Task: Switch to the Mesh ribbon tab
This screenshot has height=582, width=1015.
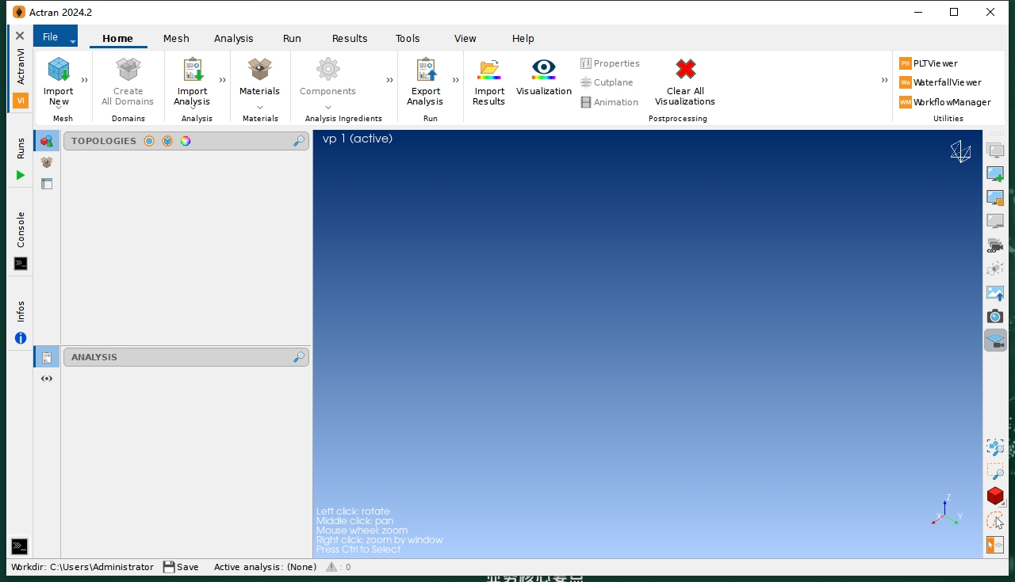Action: 176,38
